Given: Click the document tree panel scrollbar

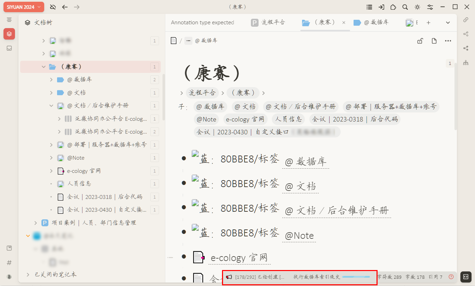Looking at the screenshot, I should coord(164,97).
